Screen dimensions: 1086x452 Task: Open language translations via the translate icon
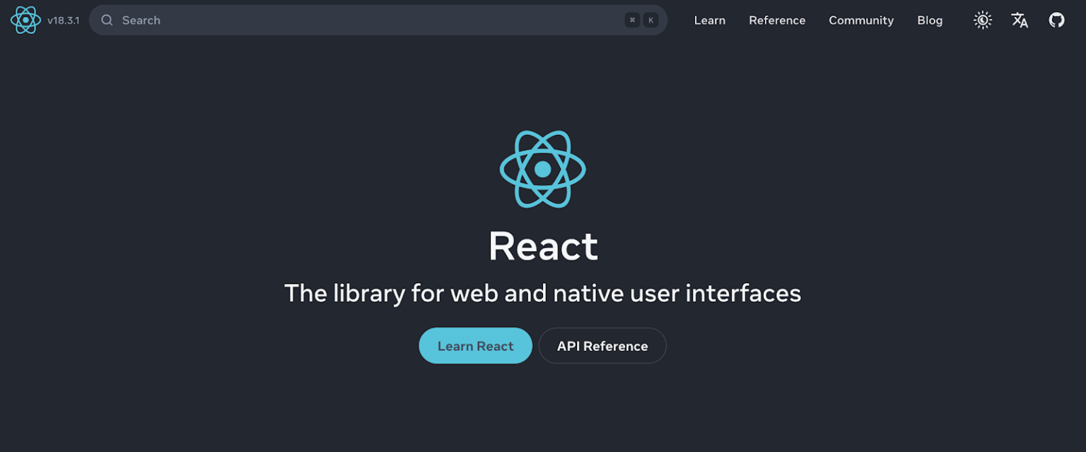click(1020, 20)
